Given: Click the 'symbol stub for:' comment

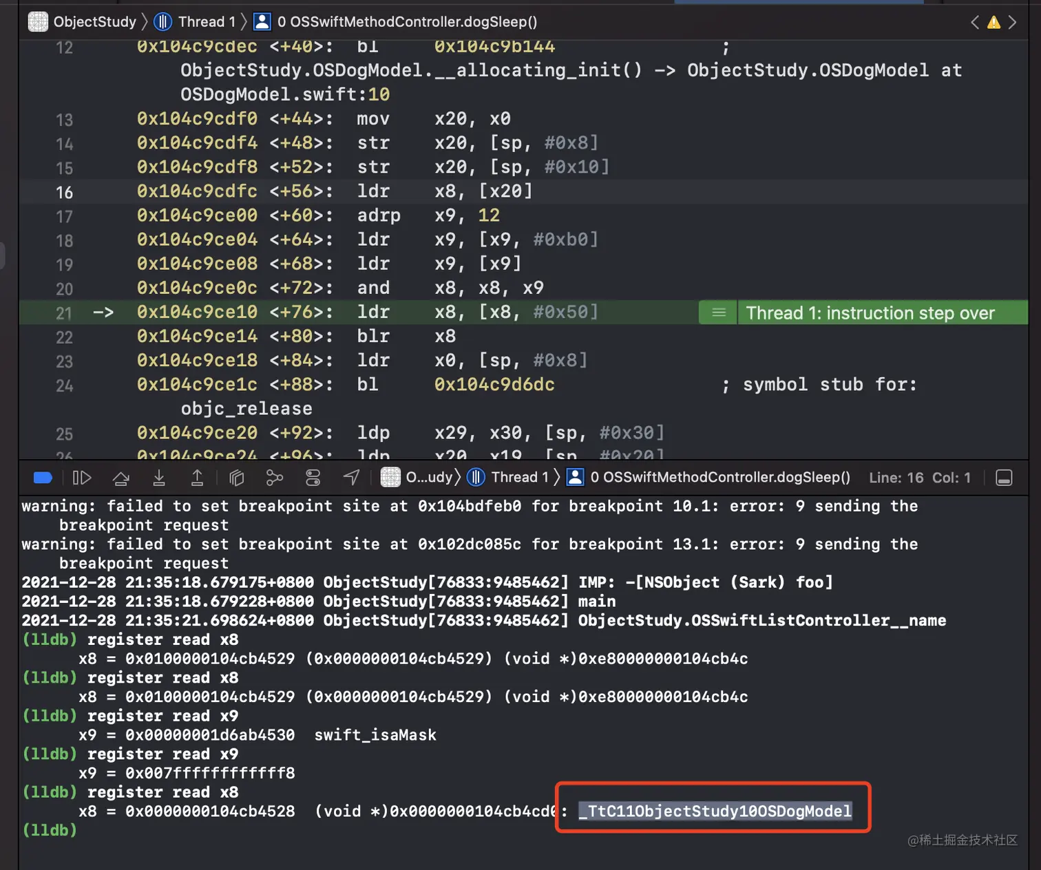Looking at the screenshot, I should point(830,384).
